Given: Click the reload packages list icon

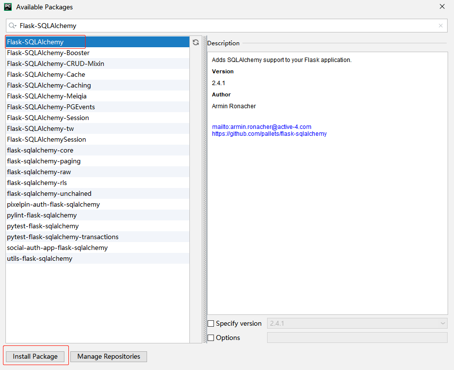Looking at the screenshot, I should click(196, 42).
